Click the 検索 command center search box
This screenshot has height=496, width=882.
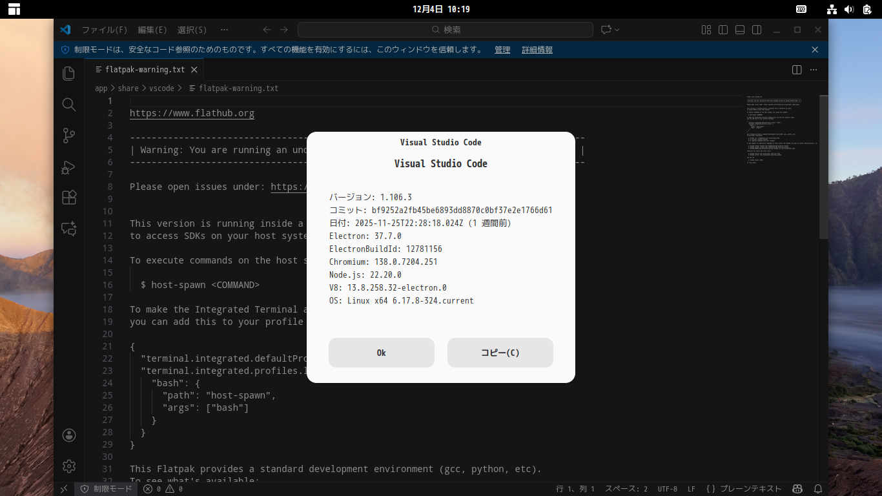point(446,30)
